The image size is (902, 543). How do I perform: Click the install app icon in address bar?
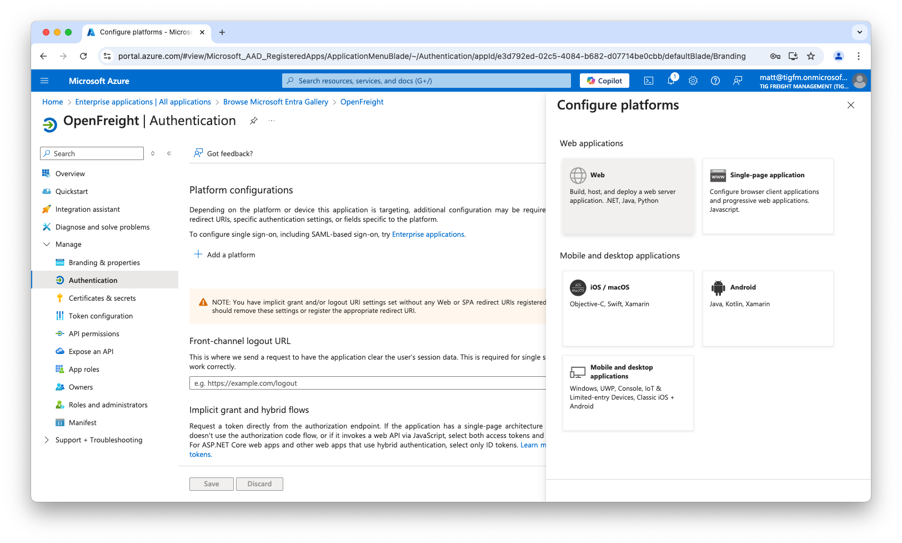point(793,56)
